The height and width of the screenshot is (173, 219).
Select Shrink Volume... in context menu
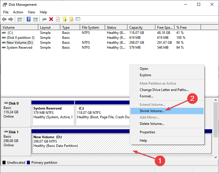(x=167, y=111)
